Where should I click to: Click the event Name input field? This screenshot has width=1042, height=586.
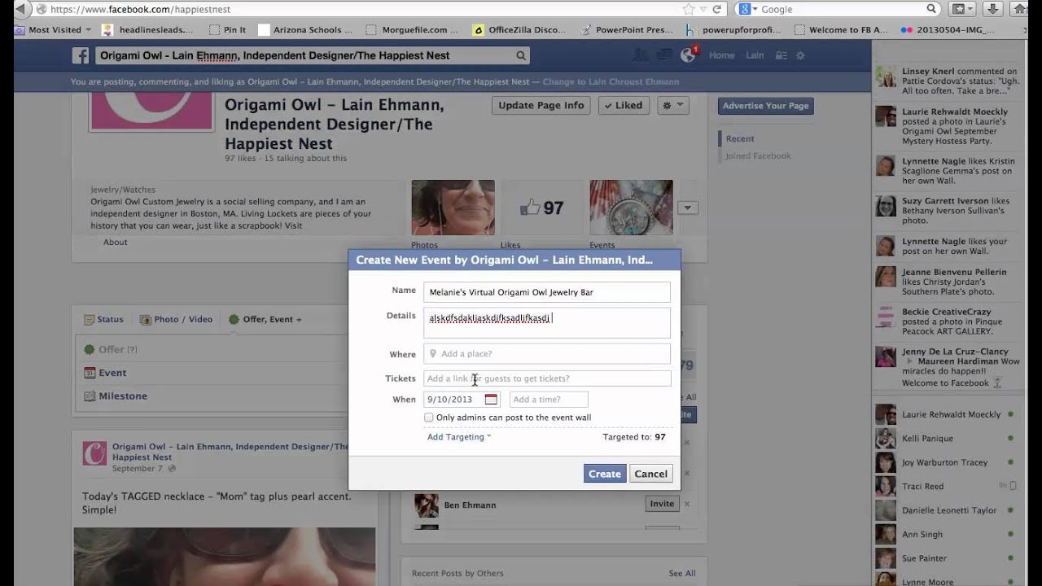coord(547,292)
